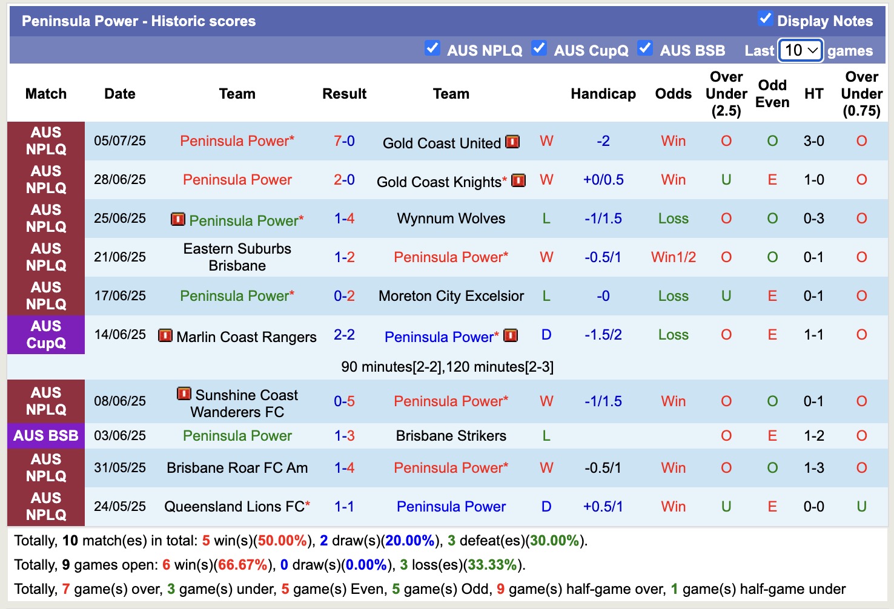Image resolution: width=894 pixels, height=609 pixels.
Task: Open the Last games count dropdown
Action: tap(800, 51)
